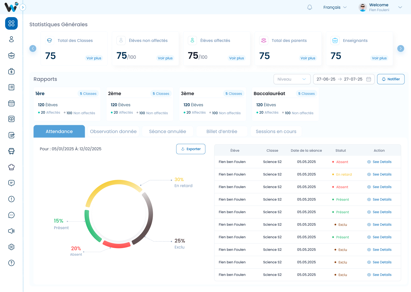The width and height of the screenshot is (411, 292).
Task: Open the chef hat canteen sidebar icon
Action: click(x=11, y=167)
